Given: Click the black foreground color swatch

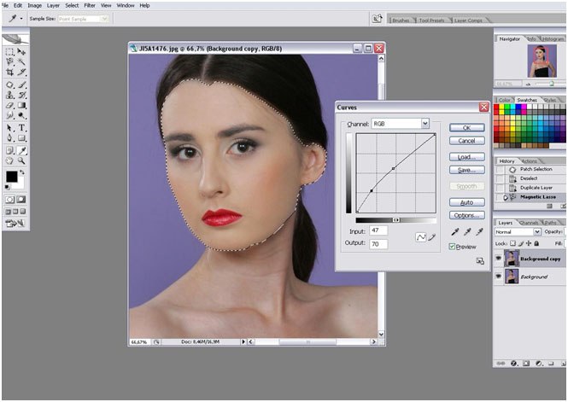Looking at the screenshot, I should [x=11, y=177].
